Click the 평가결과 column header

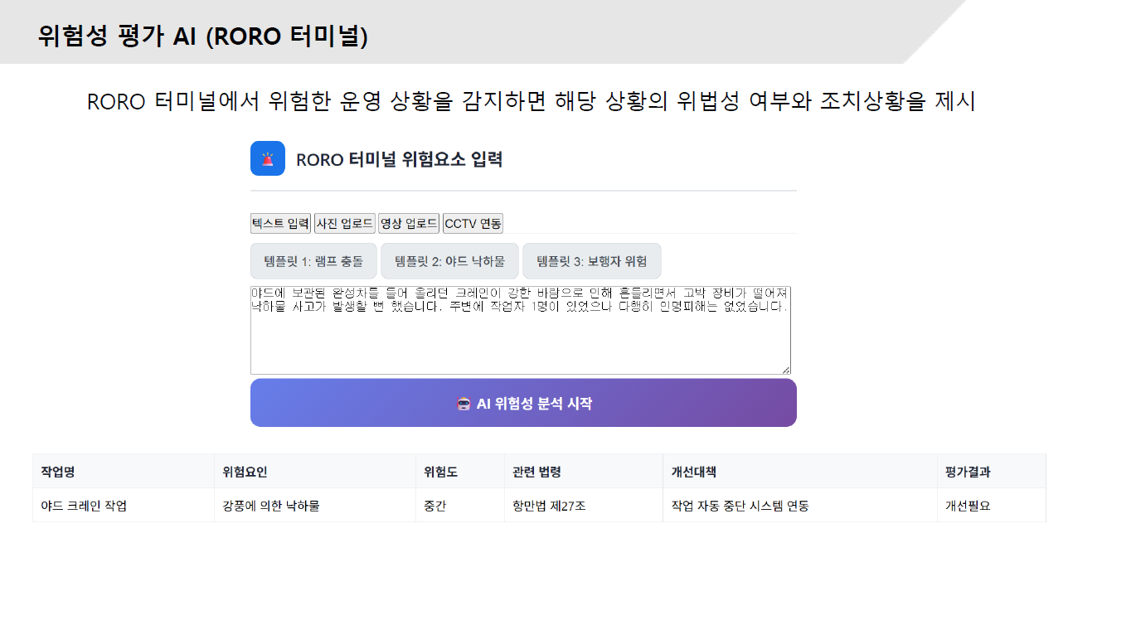coord(968,472)
